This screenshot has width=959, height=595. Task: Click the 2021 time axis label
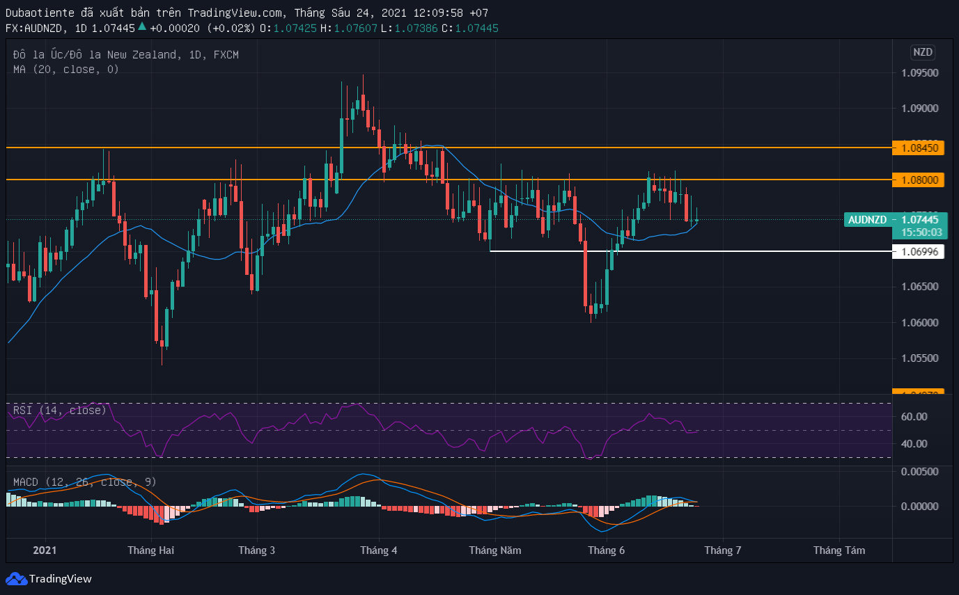coord(45,550)
